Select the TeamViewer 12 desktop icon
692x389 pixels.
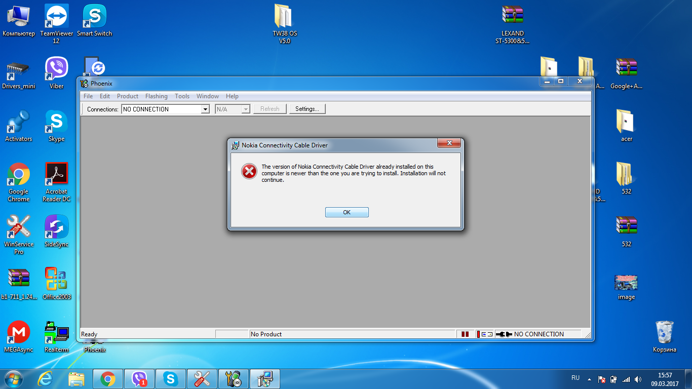[56, 24]
